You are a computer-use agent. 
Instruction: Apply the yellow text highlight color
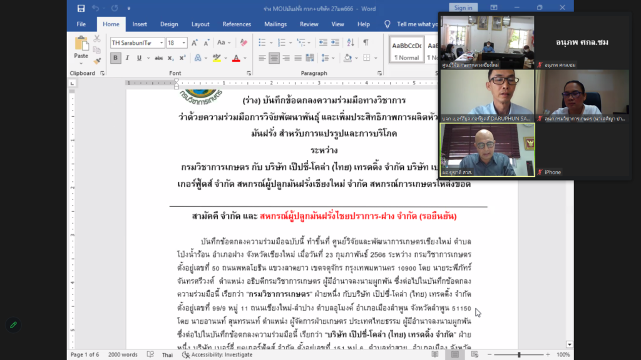[217, 58]
